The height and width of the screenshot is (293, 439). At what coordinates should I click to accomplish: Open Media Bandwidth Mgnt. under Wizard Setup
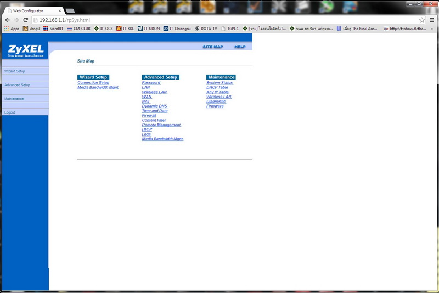pyautogui.click(x=98, y=87)
